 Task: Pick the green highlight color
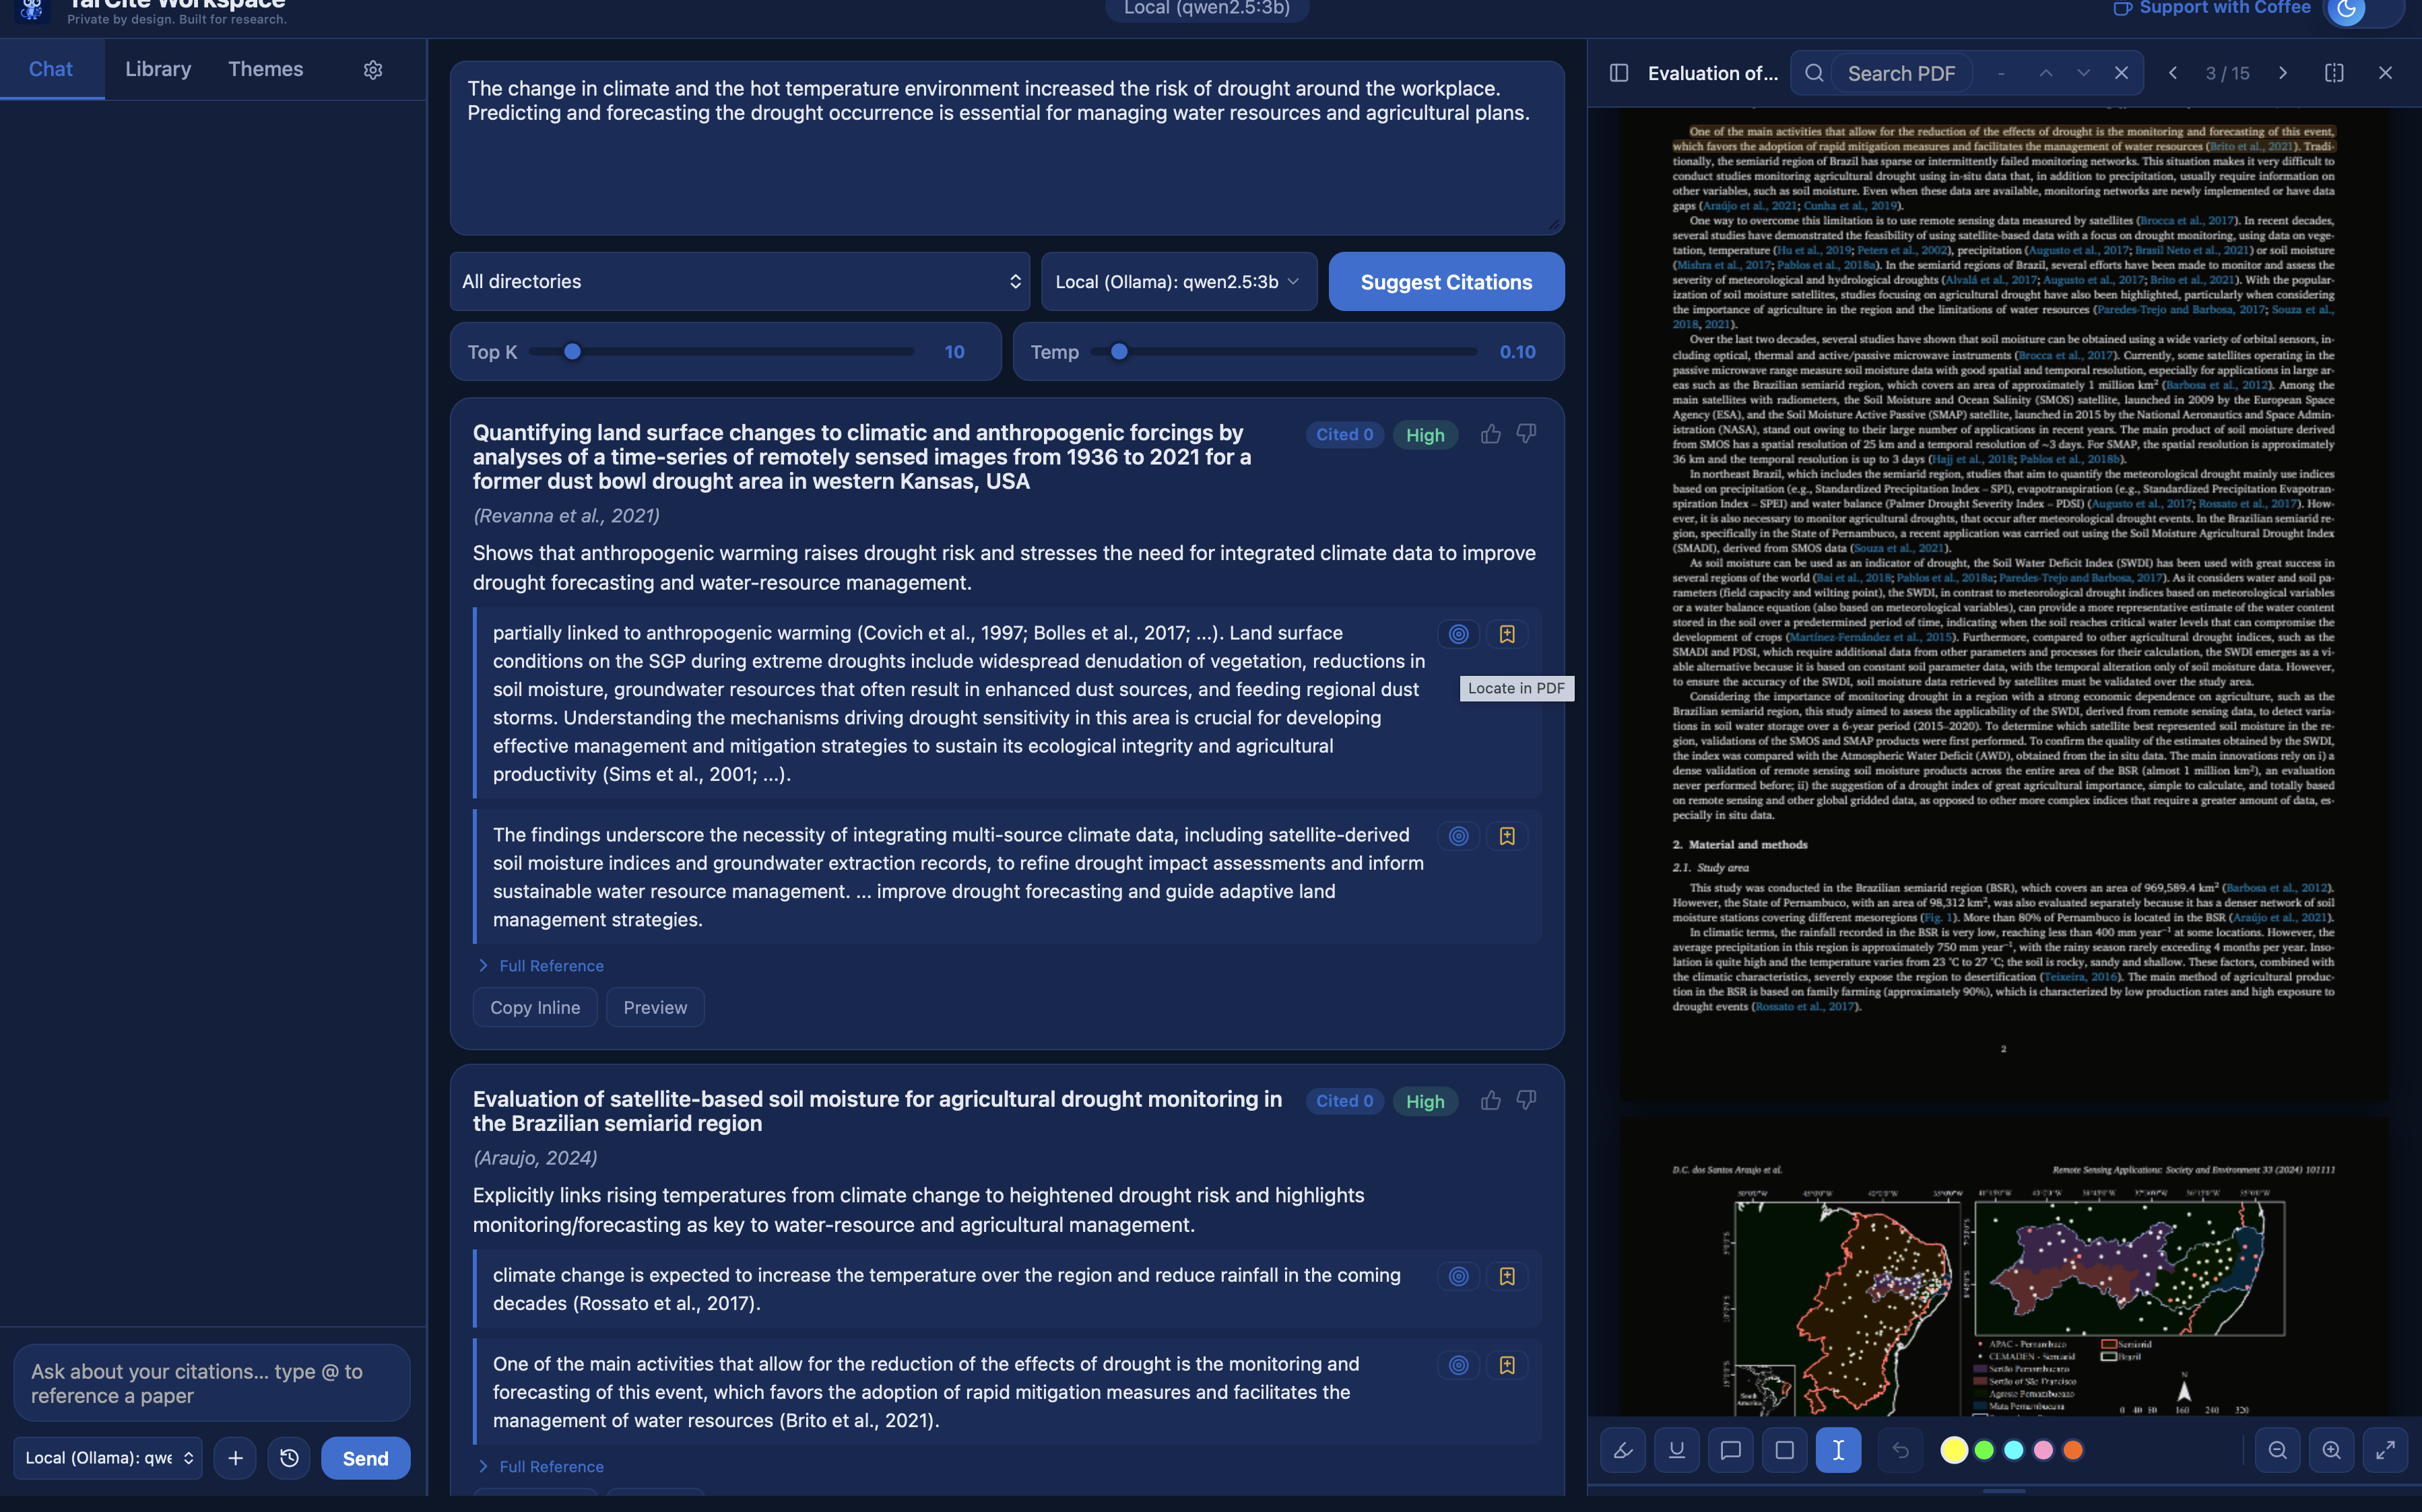(x=1984, y=1450)
